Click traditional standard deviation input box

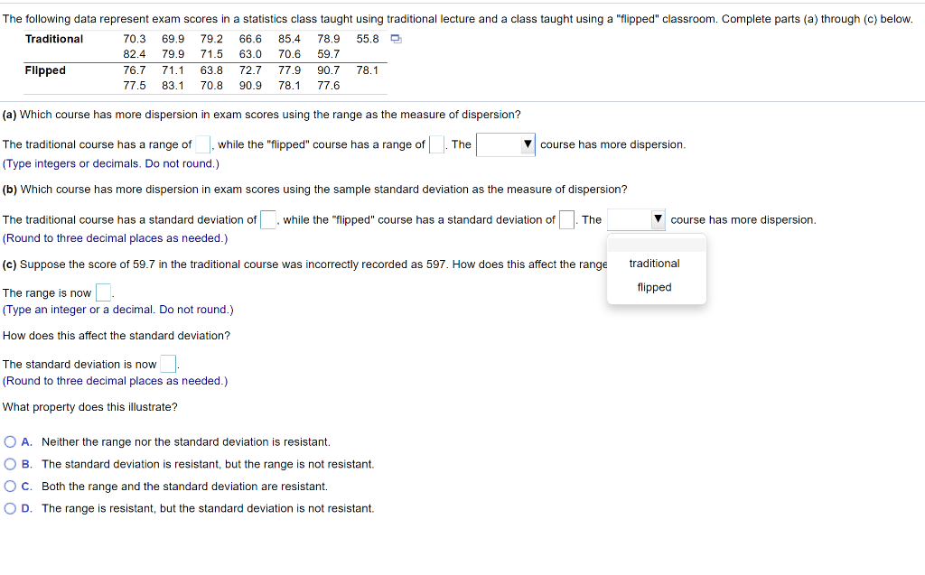pos(267,219)
